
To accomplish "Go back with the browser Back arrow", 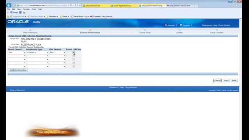I will pos(9,5).
